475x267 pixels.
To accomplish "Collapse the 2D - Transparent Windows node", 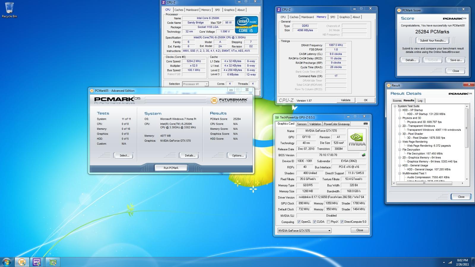I will [x=400, y=126].
